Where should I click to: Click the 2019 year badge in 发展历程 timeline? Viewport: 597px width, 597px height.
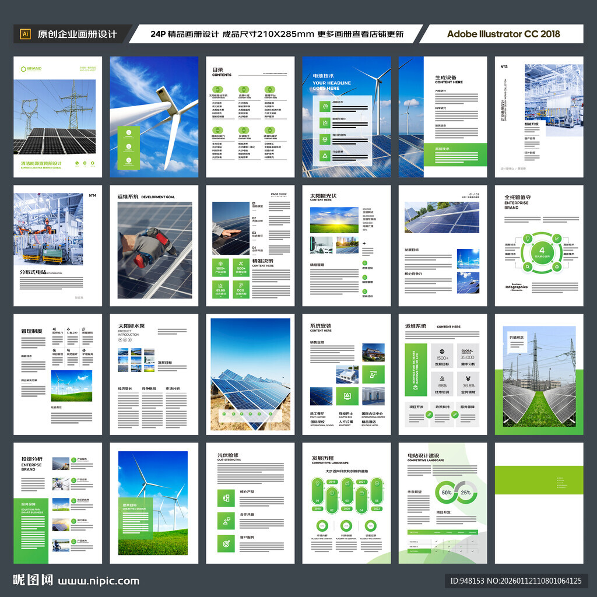pos(332,482)
